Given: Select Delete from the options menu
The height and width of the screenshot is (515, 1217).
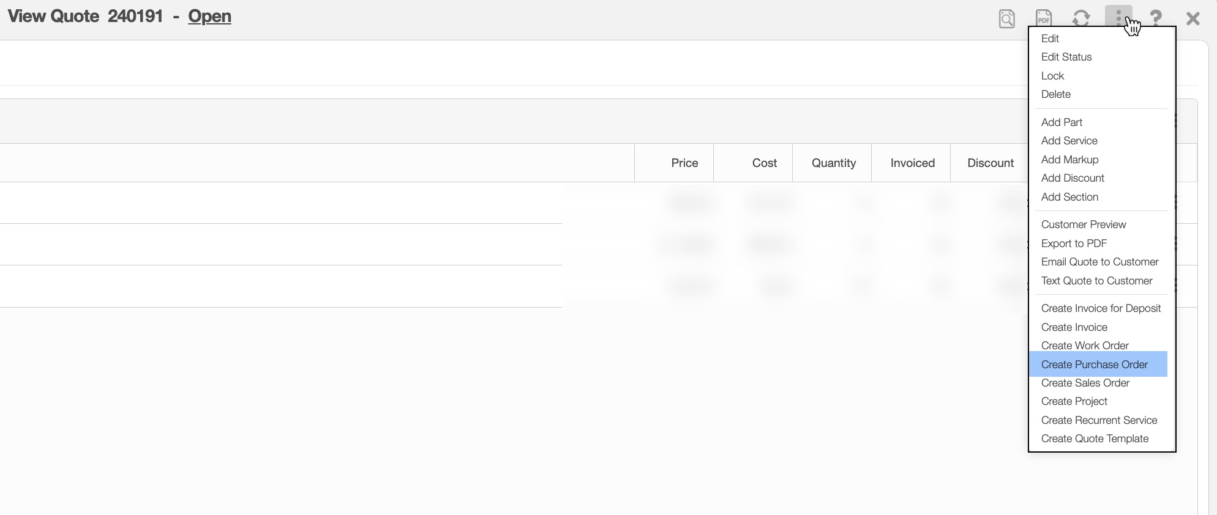Looking at the screenshot, I should point(1055,94).
